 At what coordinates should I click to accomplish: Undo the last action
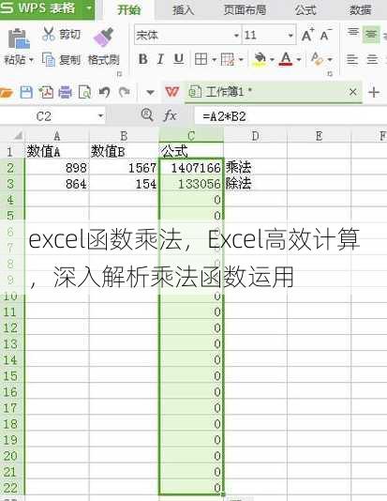tap(104, 92)
